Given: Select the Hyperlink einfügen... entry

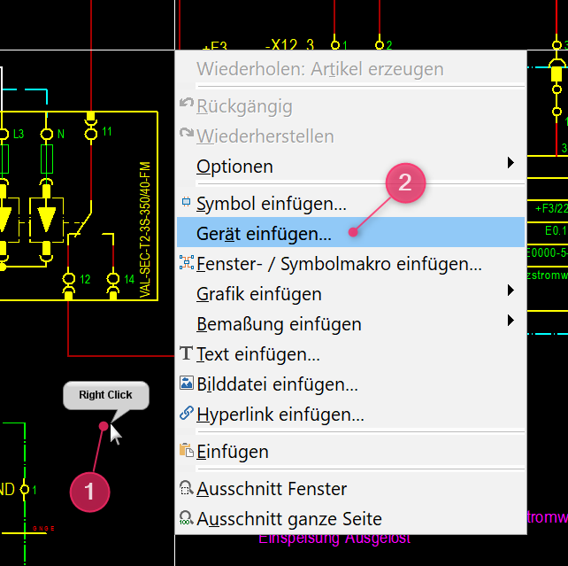Looking at the screenshot, I should coord(280,414).
